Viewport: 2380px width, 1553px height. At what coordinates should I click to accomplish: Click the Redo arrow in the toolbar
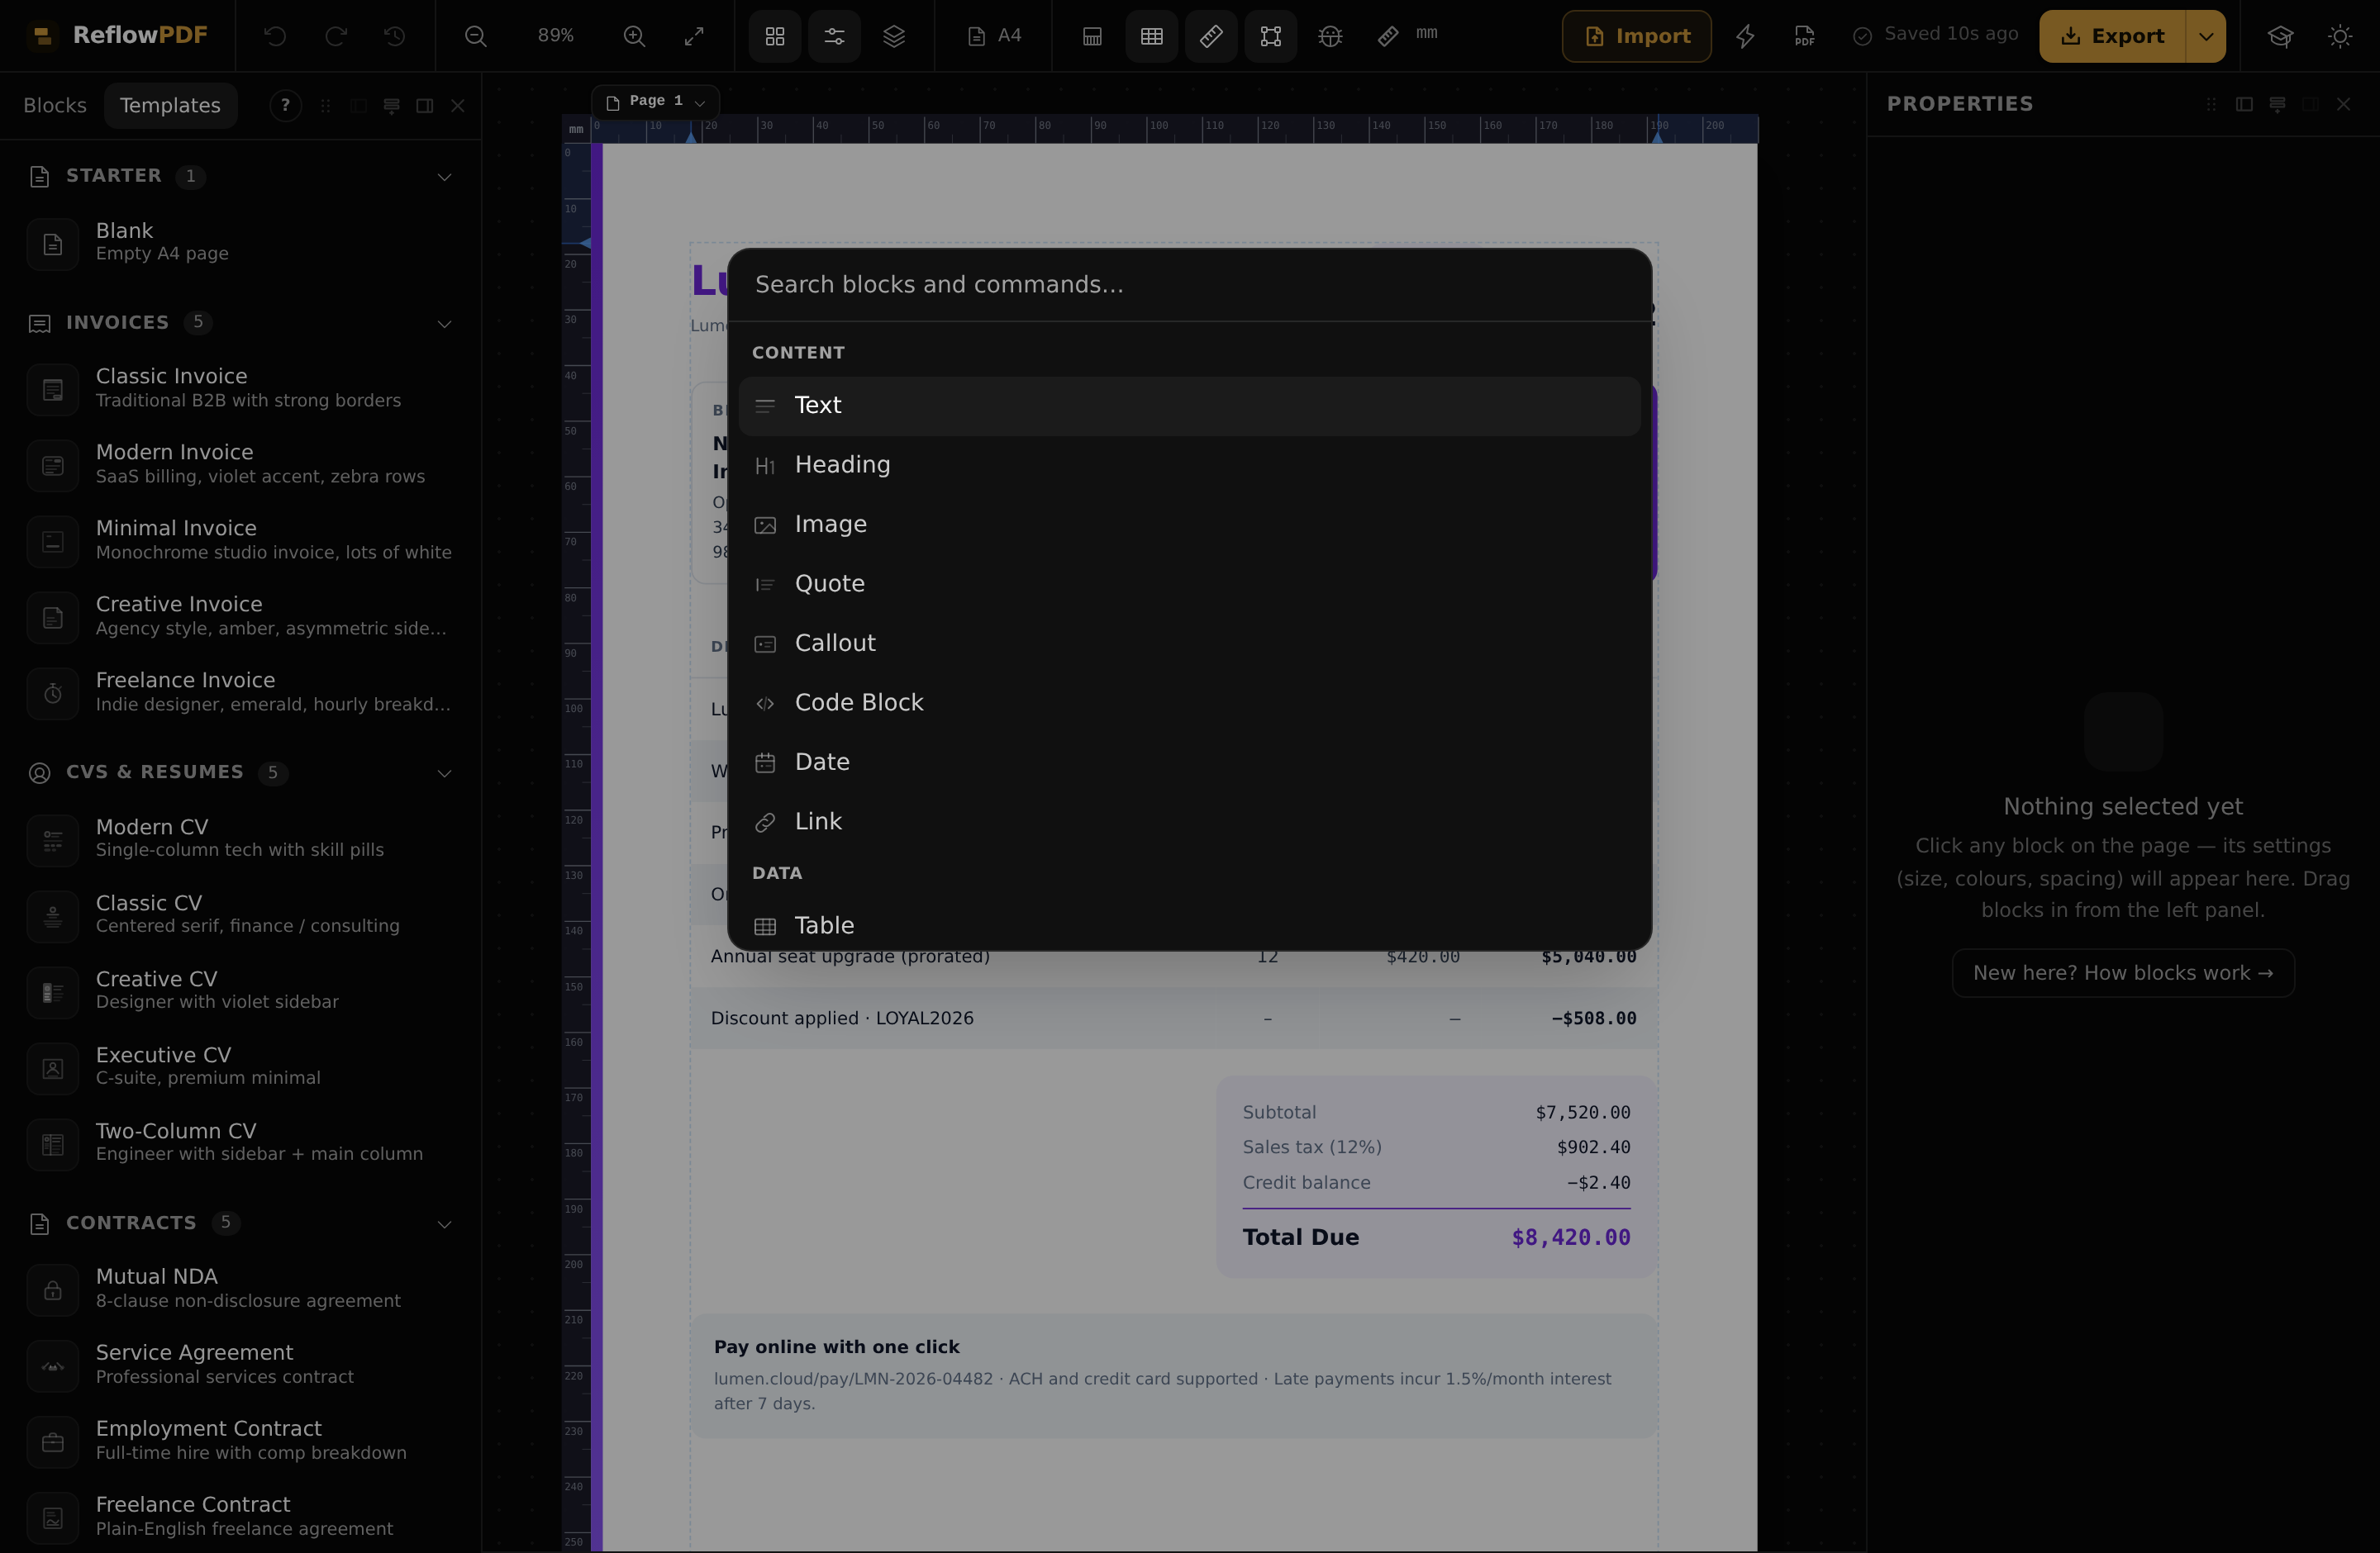point(335,36)
